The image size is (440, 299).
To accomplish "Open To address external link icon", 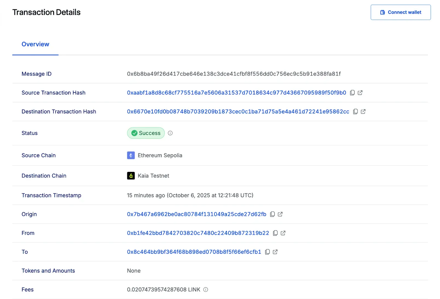I will coord(275,252).
